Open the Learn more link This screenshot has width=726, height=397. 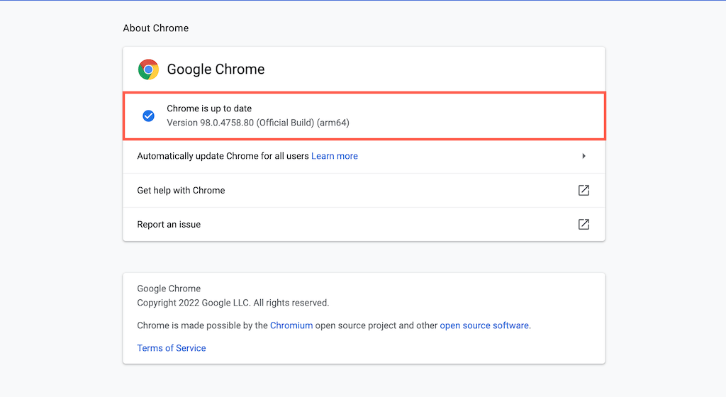coord(335,156)
